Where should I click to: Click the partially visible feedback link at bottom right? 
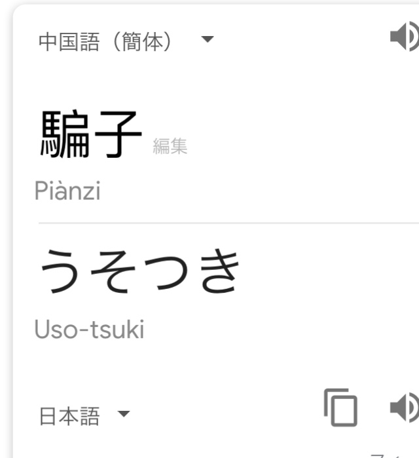click(394, 455)
